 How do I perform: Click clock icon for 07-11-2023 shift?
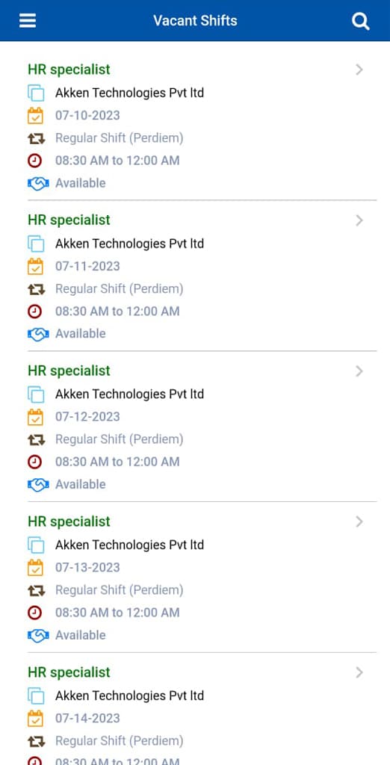click(34, 312)
